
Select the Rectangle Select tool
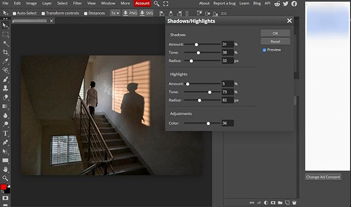coord(5,34)
